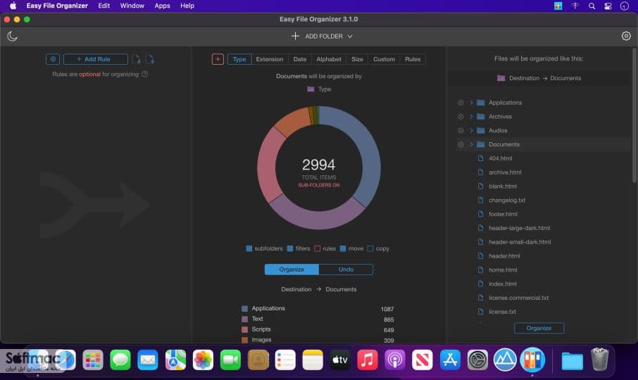Click the help question mark next to rules text
Image resolution: width=638 pixels, height=380 pixels.
(145, 75)
